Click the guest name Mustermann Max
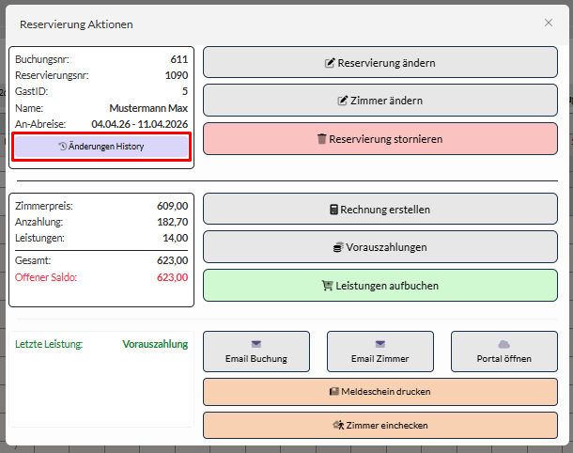This screenshot has height=453, width=573. pos(148,108)
